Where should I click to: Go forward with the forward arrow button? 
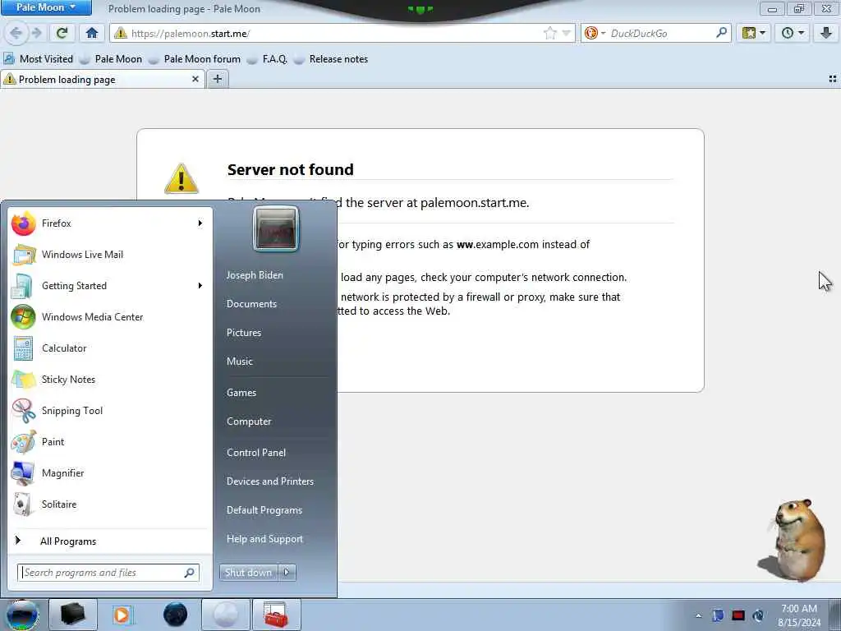pyautogui.click(x=36, y=33)
